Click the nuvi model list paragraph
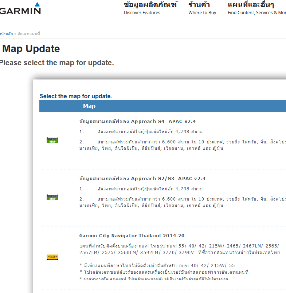The image size is (286, 293). 180,249
